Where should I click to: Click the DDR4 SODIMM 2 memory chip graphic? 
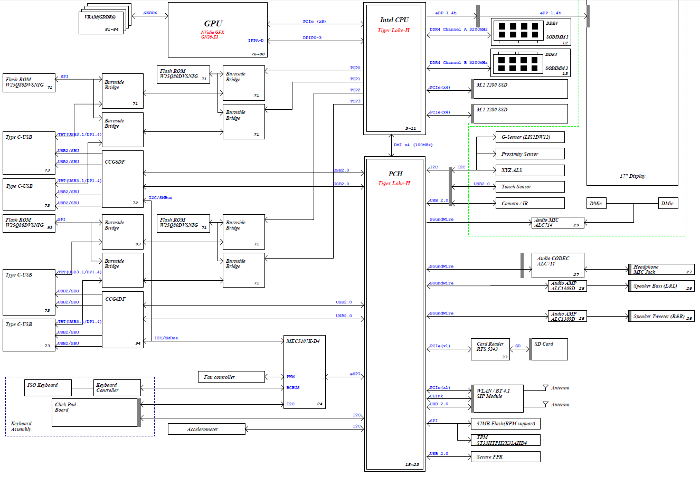click(x=512, y=63)
